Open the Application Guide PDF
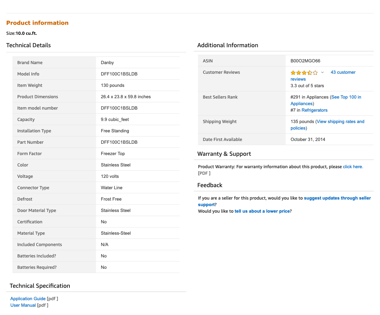 coord(28,298)
